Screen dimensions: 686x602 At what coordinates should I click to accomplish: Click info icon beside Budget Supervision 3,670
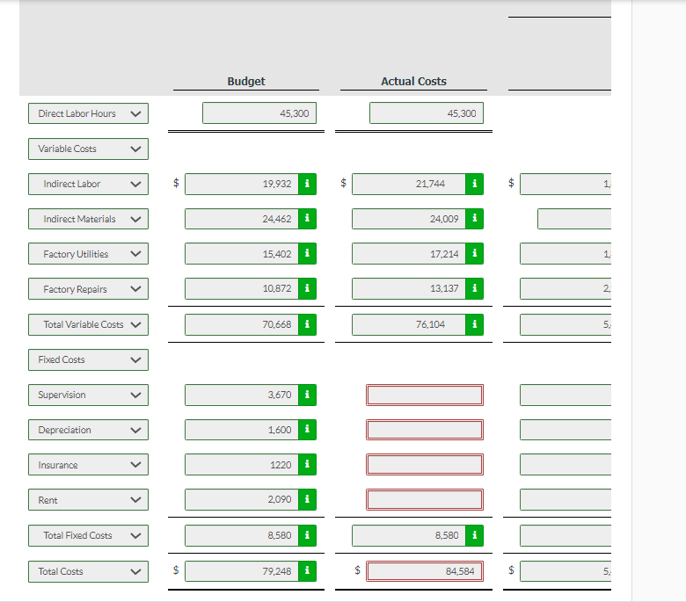coord(307,395)
